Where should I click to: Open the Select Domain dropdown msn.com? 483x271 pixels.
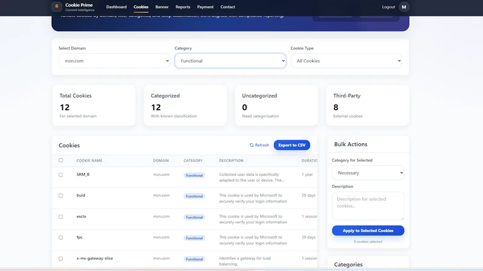point(114,61)
